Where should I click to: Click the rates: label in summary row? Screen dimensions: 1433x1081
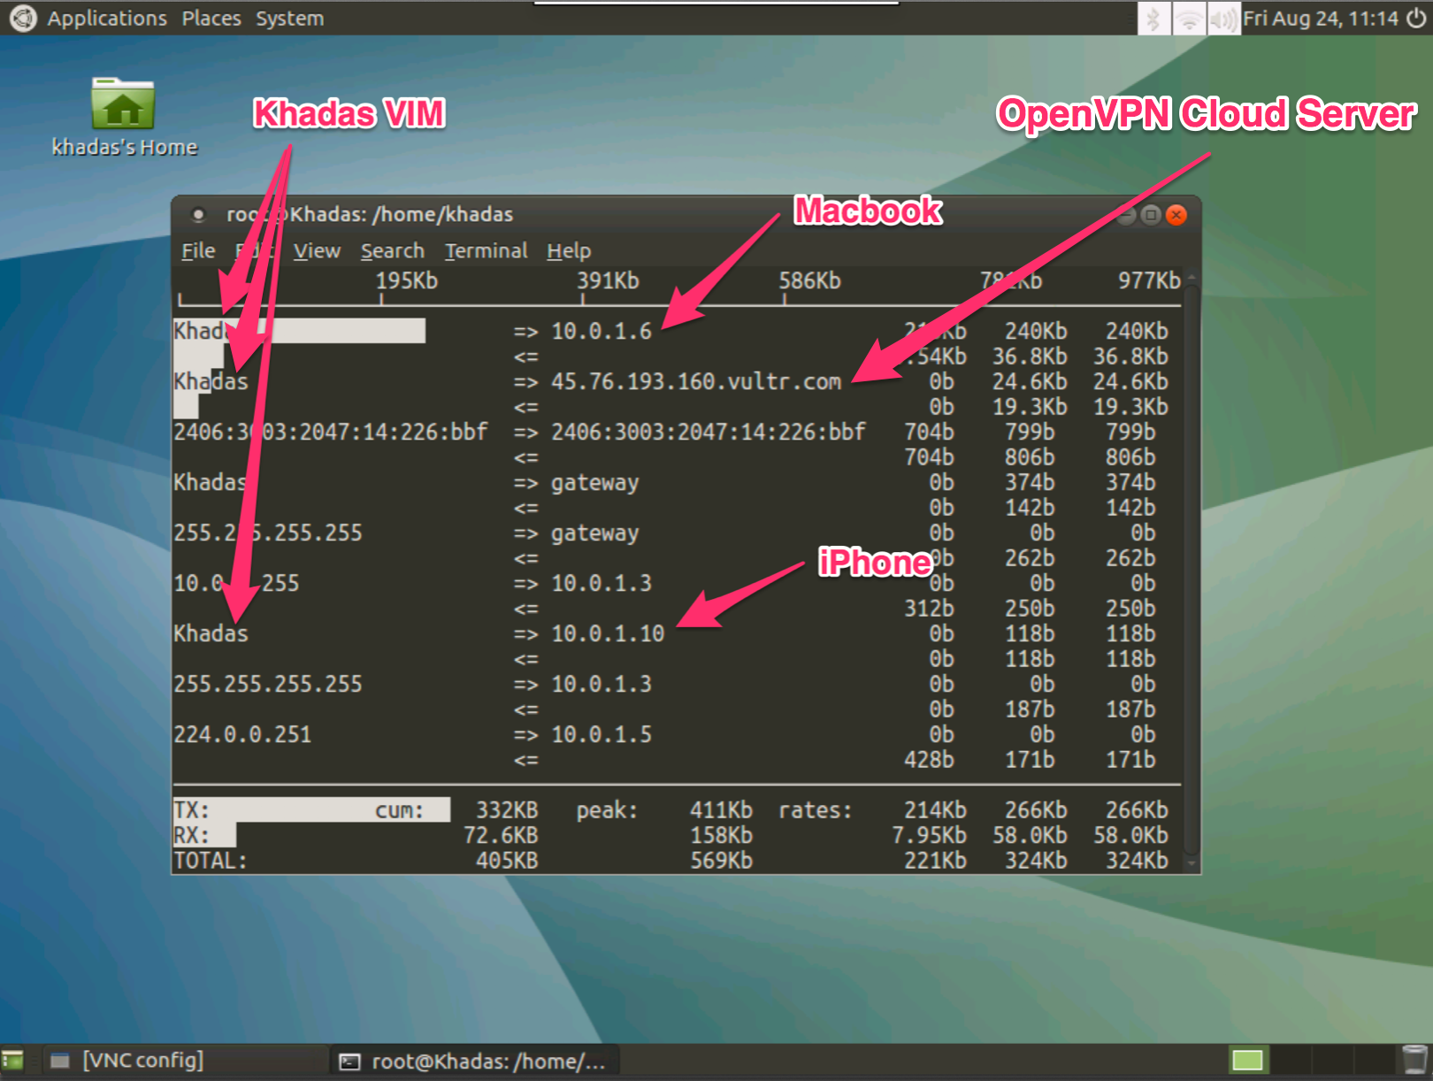815,810
